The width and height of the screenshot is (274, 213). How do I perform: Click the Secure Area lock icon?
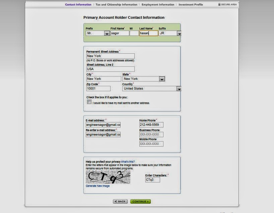(219, 4)
